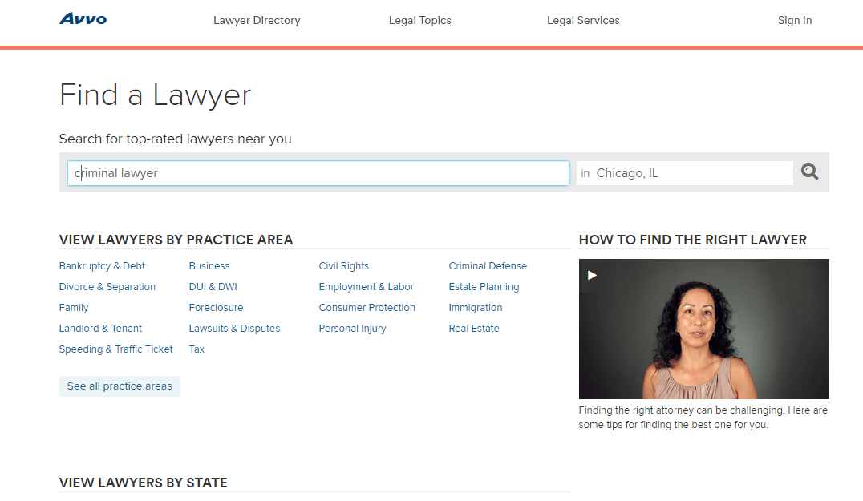Viewport: 863px width, 501px height.
Task: Select the Tax practice area link
Action: pyautogui.click(x=197, y=349)
